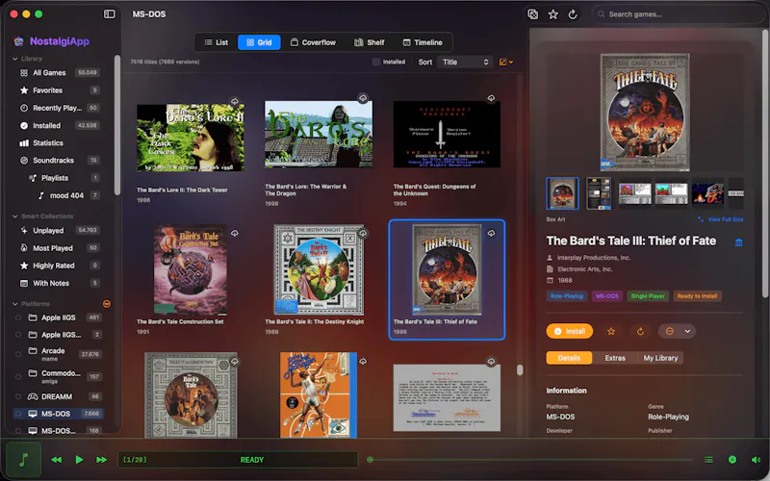Click the sidebar scrollbar

(x=116, y=125)
